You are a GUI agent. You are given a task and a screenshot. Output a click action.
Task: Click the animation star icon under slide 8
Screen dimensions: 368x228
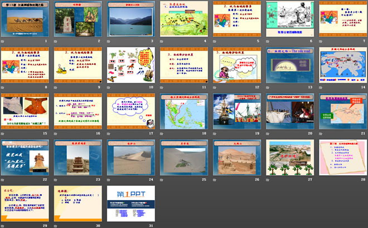(3, 88)
